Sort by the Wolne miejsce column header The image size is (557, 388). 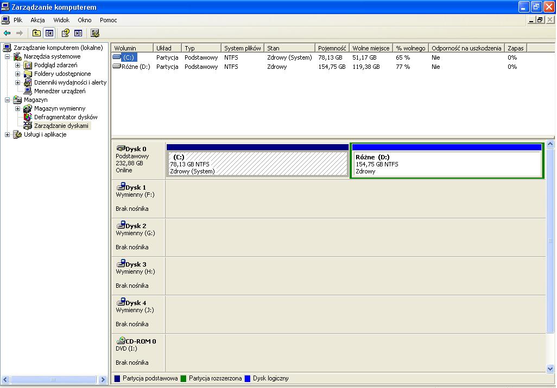pyautogui.click(x=371, y=48)
